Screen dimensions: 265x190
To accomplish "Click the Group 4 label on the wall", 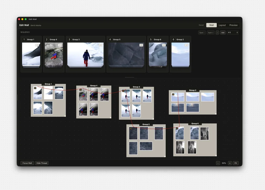I will click(94, 86).
